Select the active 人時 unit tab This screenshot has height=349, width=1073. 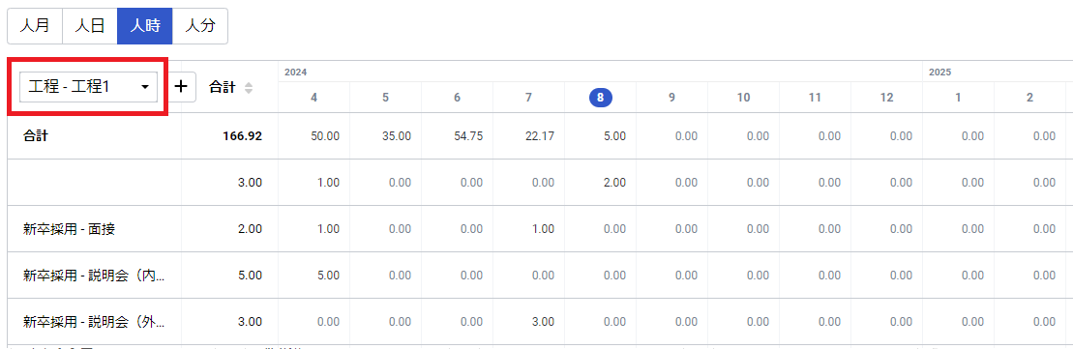coord(144,26)
